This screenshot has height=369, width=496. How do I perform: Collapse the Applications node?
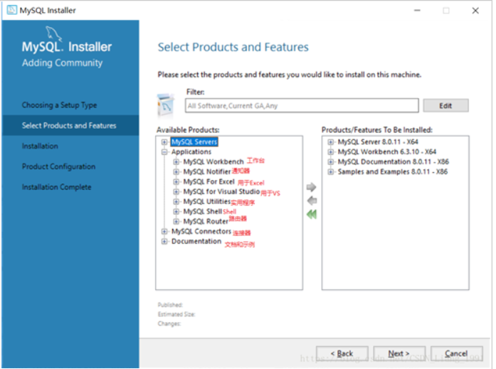click(x=164, y=152)
